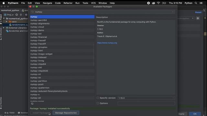Open the Refactor menu
Viewport: 207px width, 116px height.
68,3
